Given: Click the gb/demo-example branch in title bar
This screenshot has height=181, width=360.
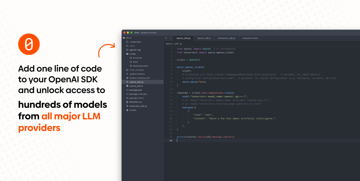Looking at the screenshot, I should 149,33.
